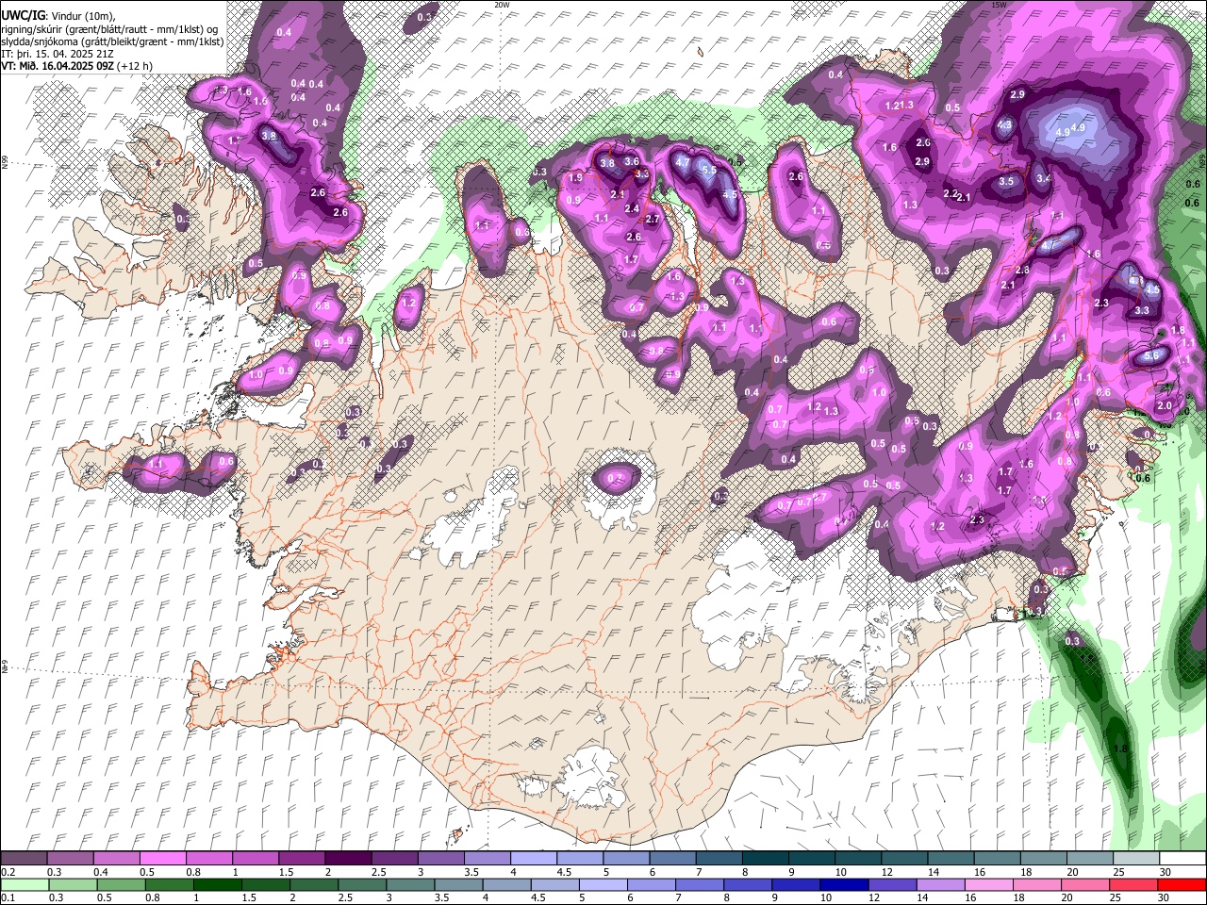The height and width of the screenshot is (905, 1207).
Task: Pick the darkest purple 2–2.5 snow legend swatch
Action: coord(348,859)
